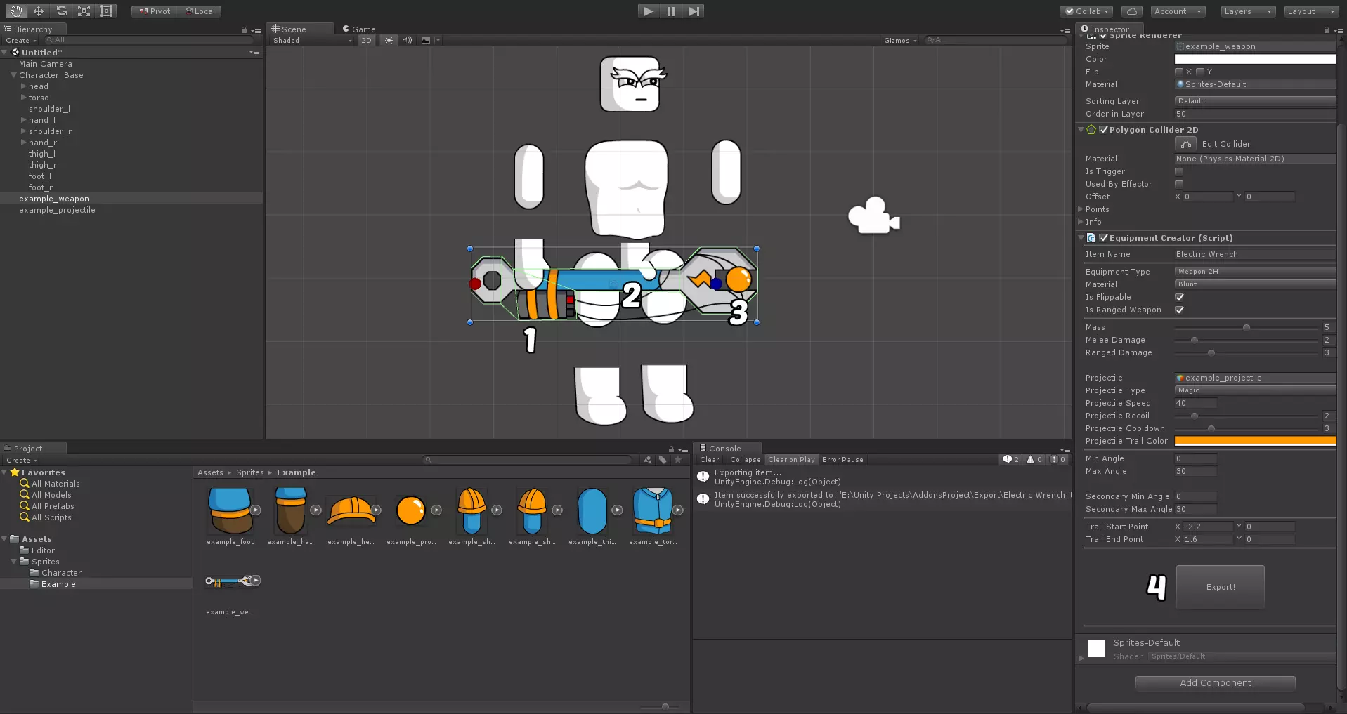Image resolution: width=1347 pixels, height=714 pixels.
Task: Click the Step forward button
Action: point(694,11)
